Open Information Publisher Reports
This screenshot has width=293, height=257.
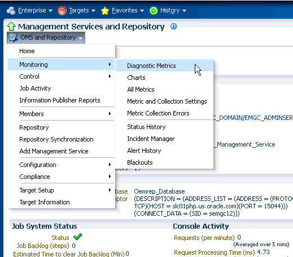click(x=61, y=100)
